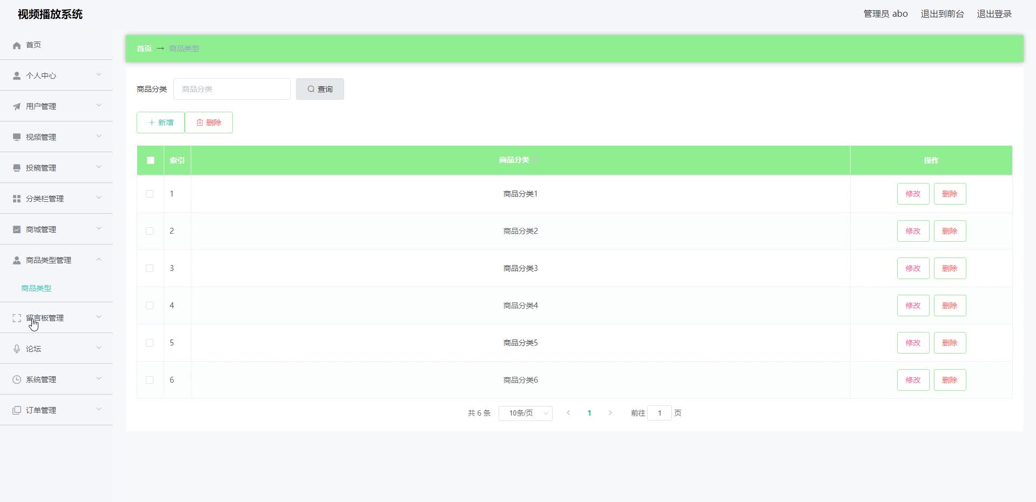Click the paper plane icon for 用户管理

click(17, 107)
